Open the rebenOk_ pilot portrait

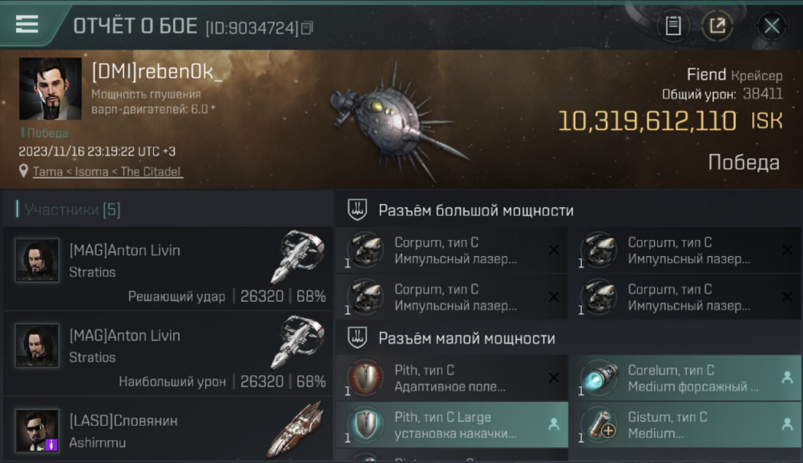(x=50, y=88)
